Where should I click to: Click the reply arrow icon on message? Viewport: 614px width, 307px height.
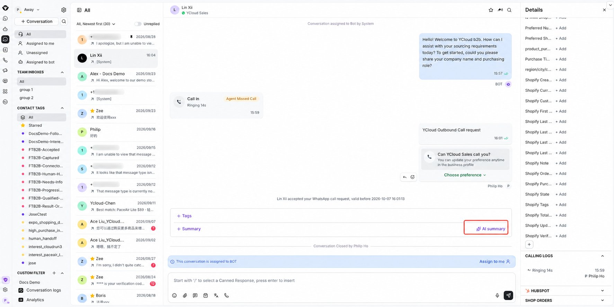(404, 177)
